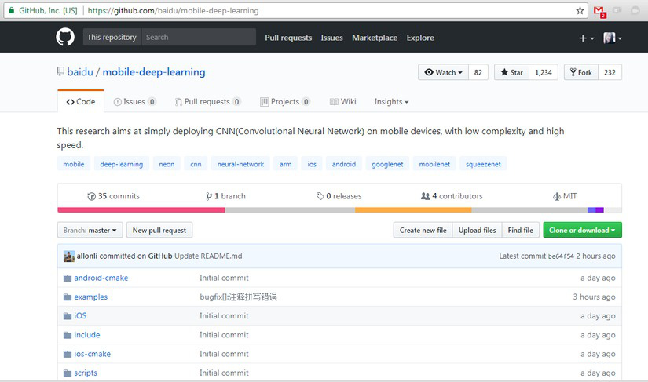This screenshot has height=382, width=648.
Task: View the 0 releases page
Action: (339, 196)
